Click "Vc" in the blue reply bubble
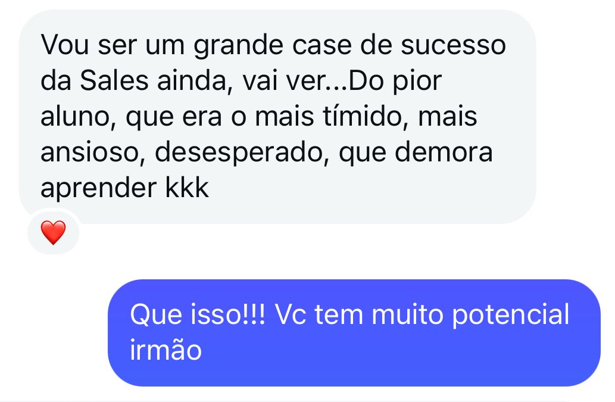 (x=291, y=315)
